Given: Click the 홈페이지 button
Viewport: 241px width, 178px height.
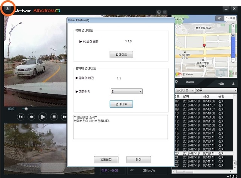Looking at the screenshot, I should (x=106, y=160).
